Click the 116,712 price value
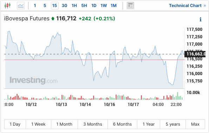Image resolution: width=209 pixels, height=133 pixels. tap(66, 19)
